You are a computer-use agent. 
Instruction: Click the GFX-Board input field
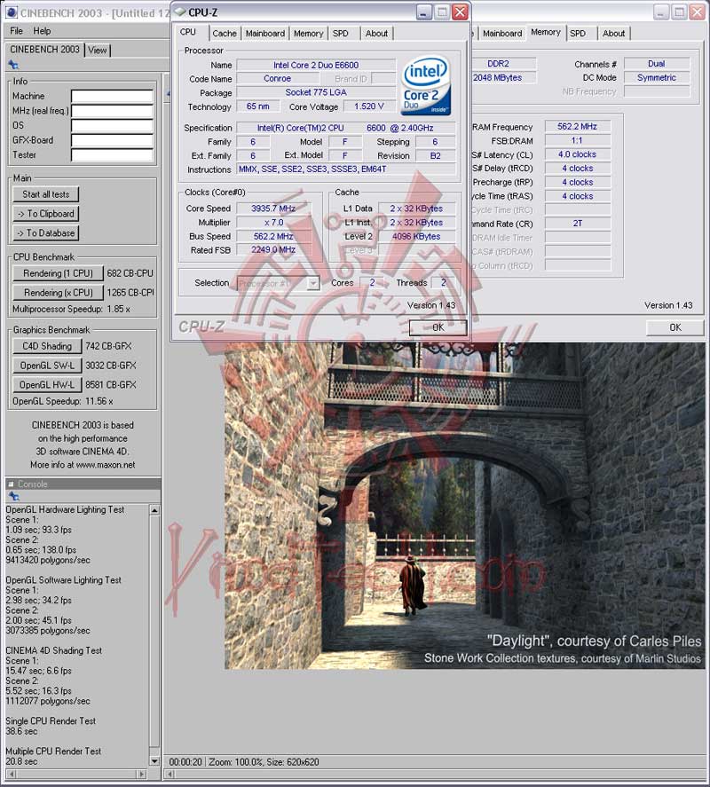tap(112, 140)
